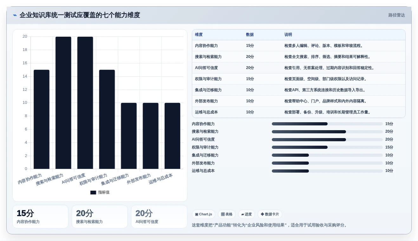Image resolution: width=418 pixels, height=241 pixels.
Task: Click the 内容协作能力 progress bar
Action: [x=327, y=124]
